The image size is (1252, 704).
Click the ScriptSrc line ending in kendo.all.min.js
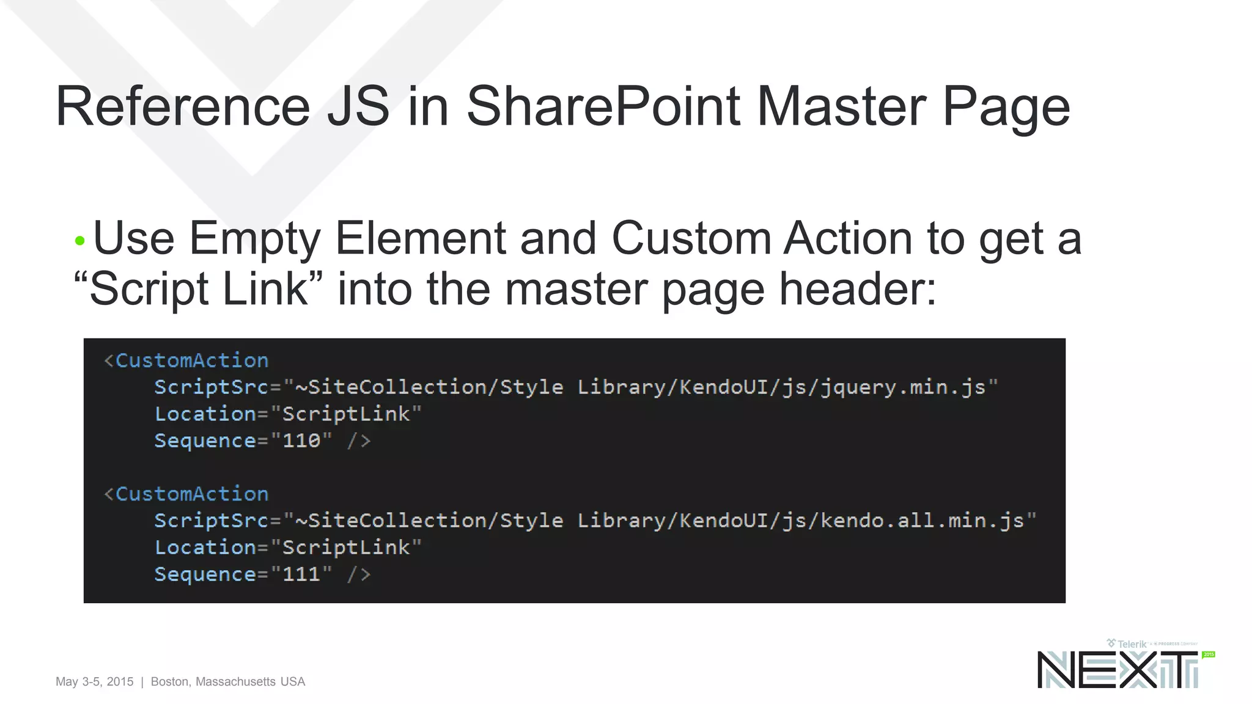(595, 521)
